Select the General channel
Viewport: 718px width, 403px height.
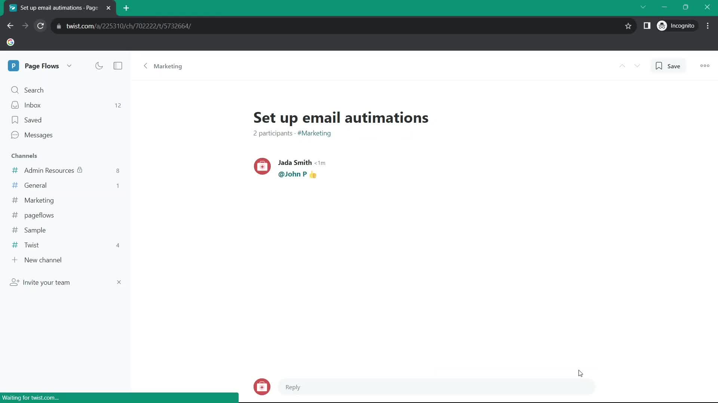[35, 185]
